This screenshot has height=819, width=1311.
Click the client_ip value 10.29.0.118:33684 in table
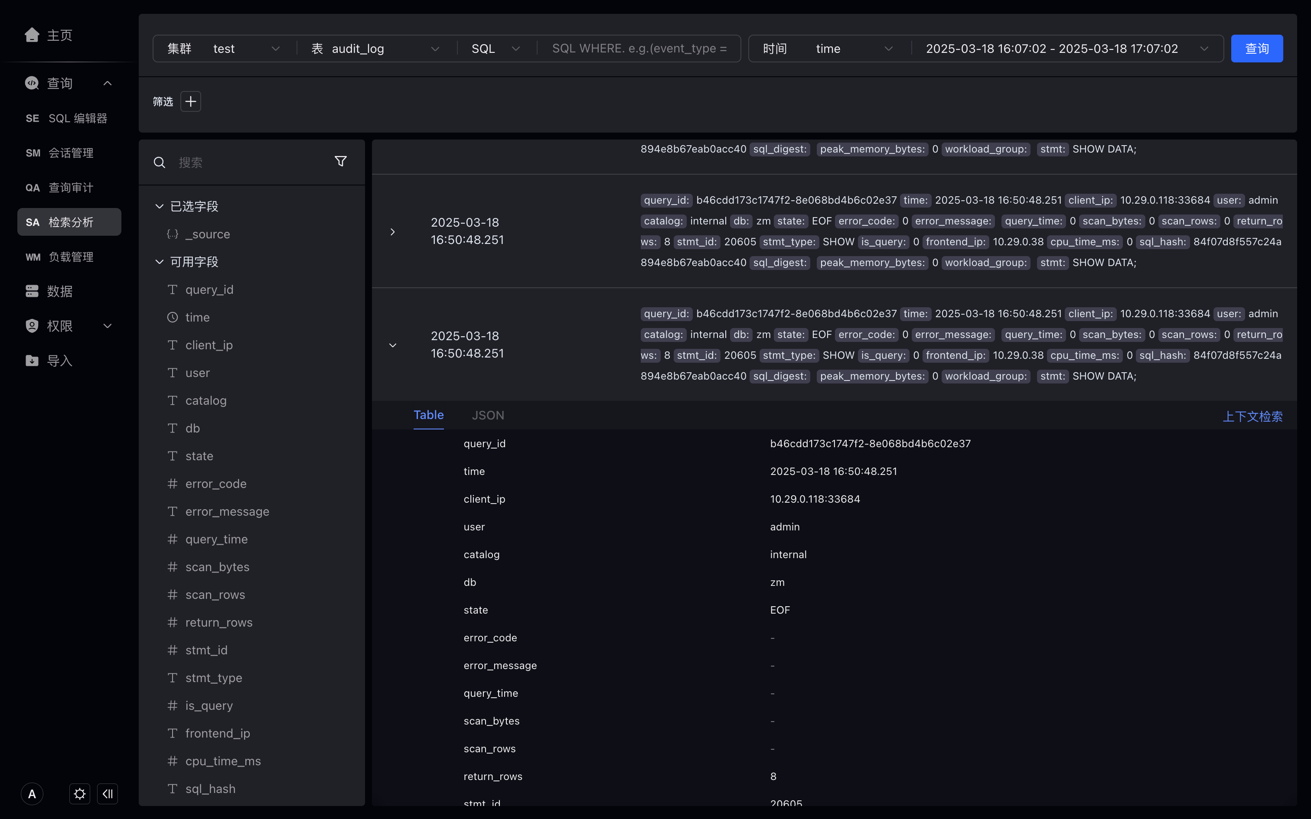tap(815, 499)
